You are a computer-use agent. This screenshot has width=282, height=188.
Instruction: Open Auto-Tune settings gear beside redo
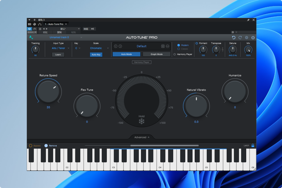(x=246, y=38)
